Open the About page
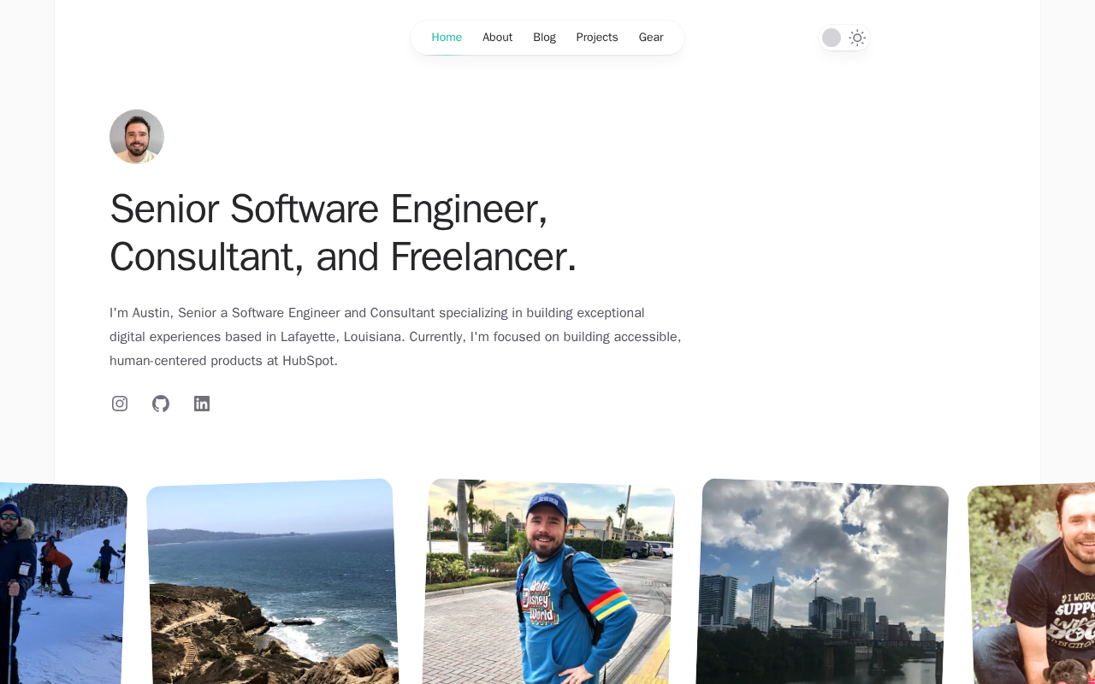Viewport: 1095px width, 684px height. tap(498, 38)
